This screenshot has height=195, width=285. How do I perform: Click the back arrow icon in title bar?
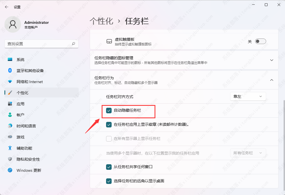pos(7,7)
